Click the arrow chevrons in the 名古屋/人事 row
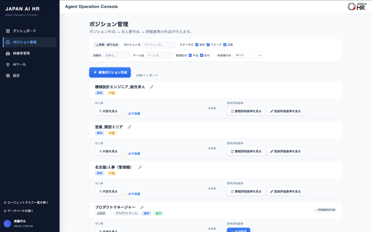This screenshot has width=372, height=232. point(213,188)
